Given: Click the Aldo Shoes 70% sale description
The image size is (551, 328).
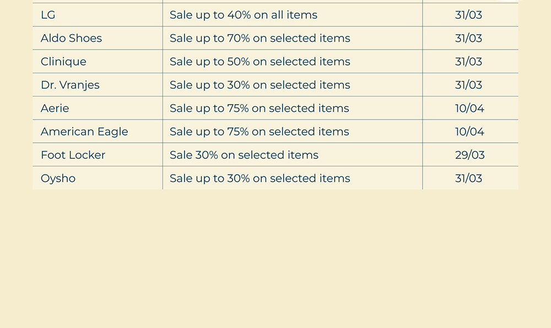Looking at the screenshot, I should (260, 38).
